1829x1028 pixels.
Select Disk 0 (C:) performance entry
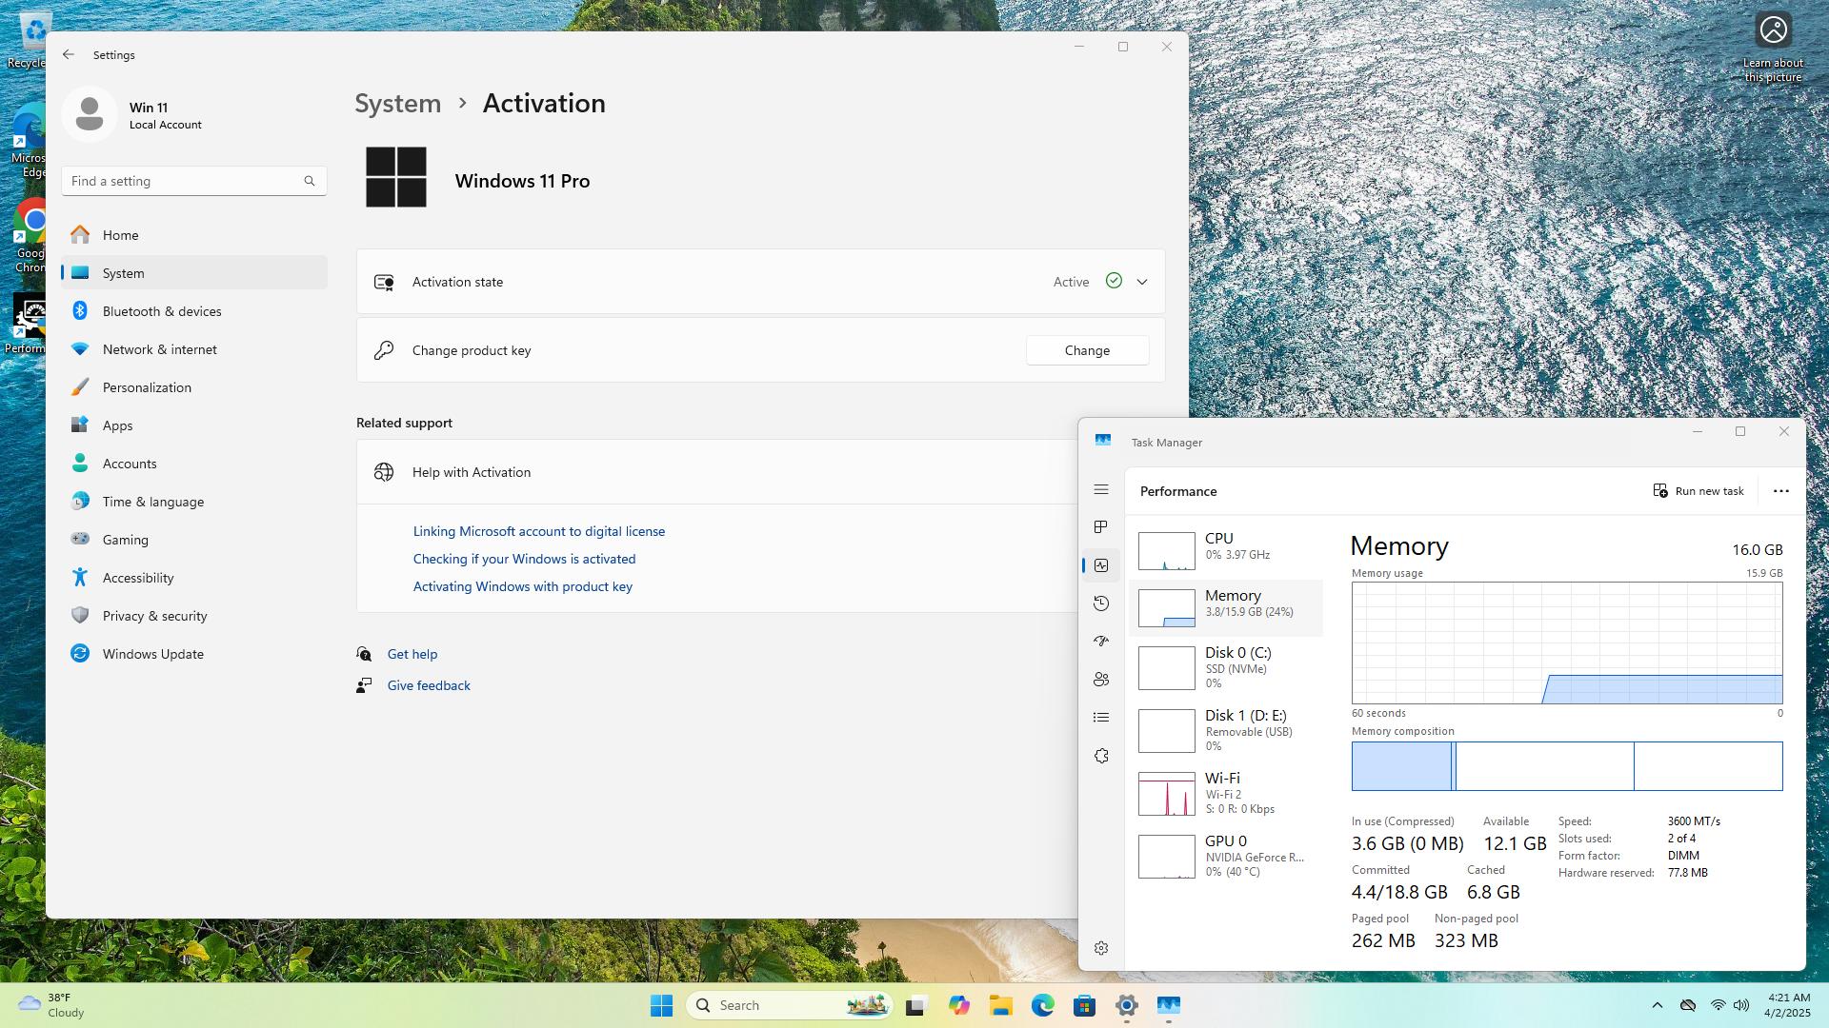[x=1226, y=667]
